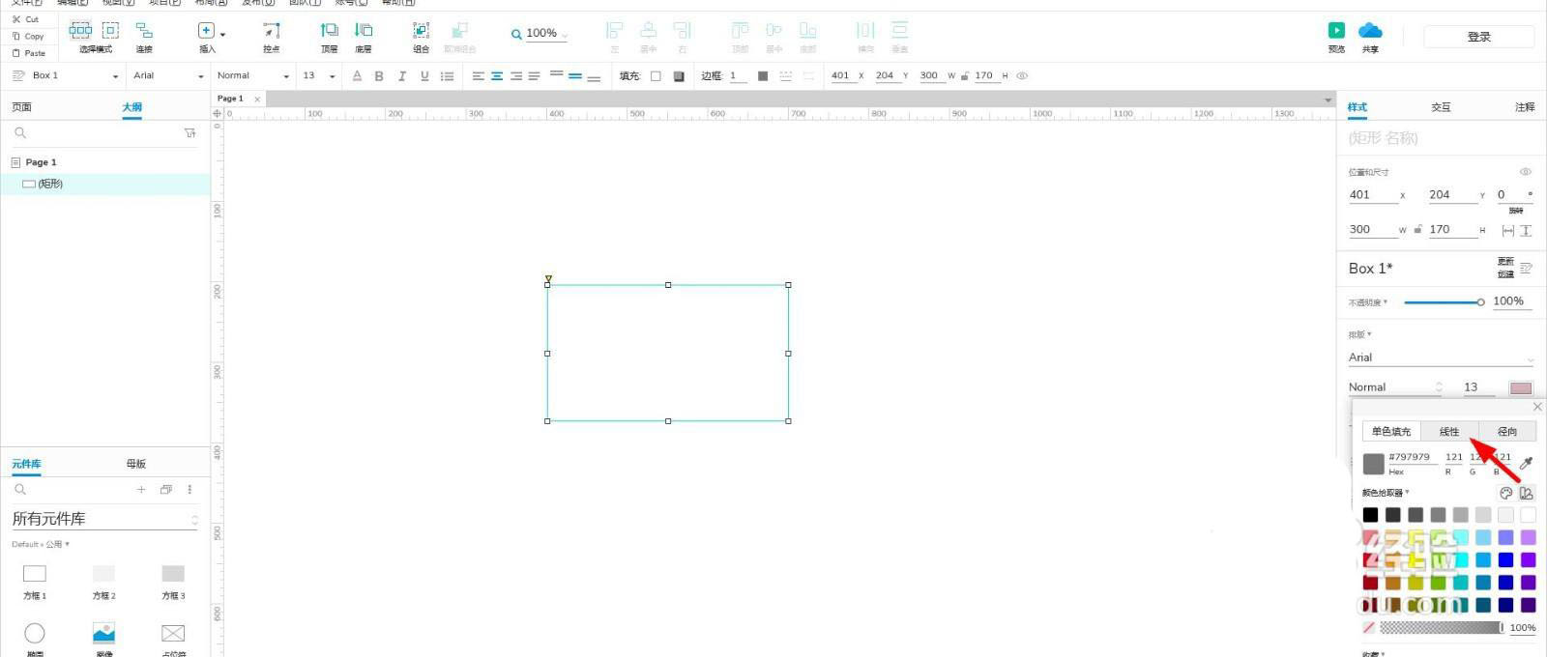Image resolution: width=1547 pixels, height=657 pixels.
Task: Click the Share (共享) cloud icon
Action: 1370,31
